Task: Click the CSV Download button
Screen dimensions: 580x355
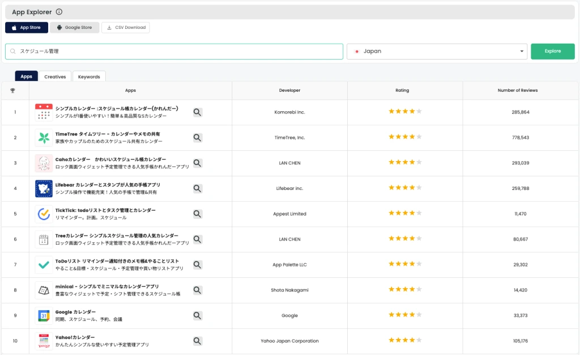Action: [x=125, y=27]
